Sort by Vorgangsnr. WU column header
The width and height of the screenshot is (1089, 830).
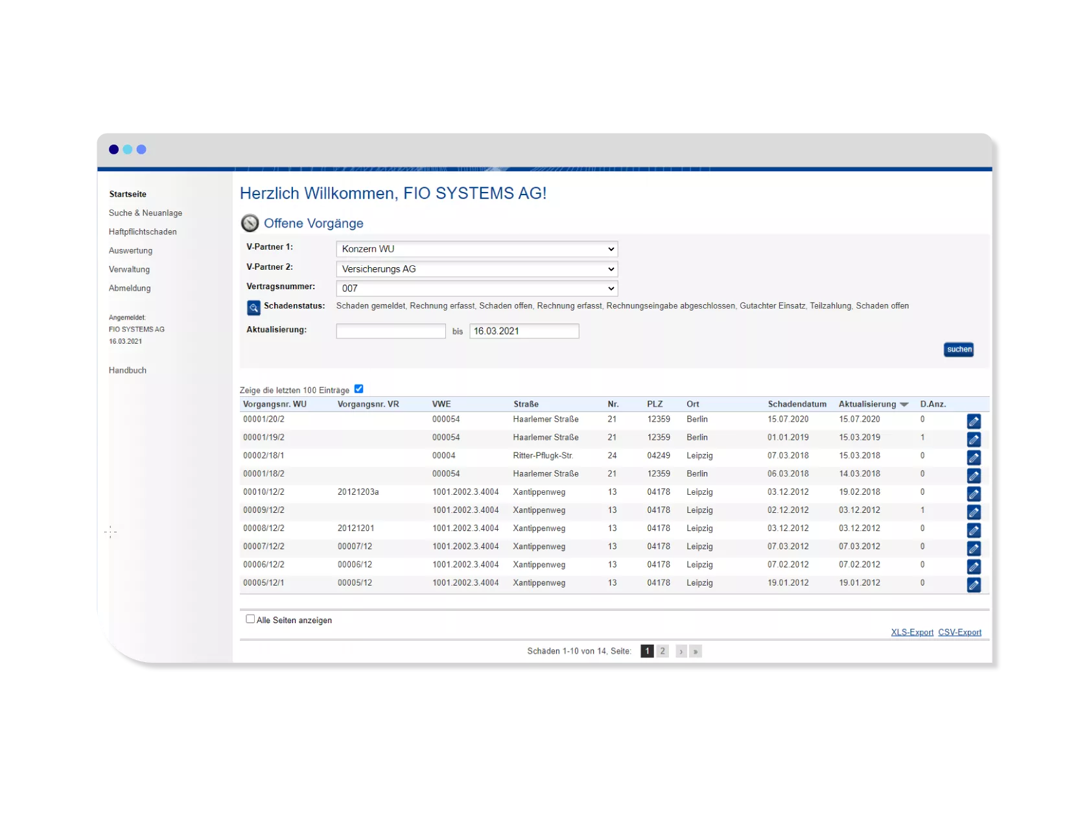[275, 404]
